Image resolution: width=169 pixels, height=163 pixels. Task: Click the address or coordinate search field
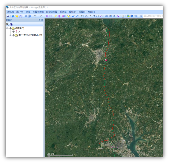pyautogui.click(x=153, y=16)
